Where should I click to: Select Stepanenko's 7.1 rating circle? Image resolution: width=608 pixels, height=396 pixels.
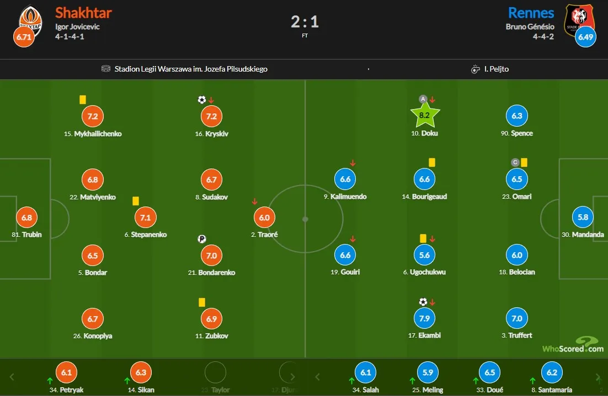pyautogui.click(x=146, y=218)
